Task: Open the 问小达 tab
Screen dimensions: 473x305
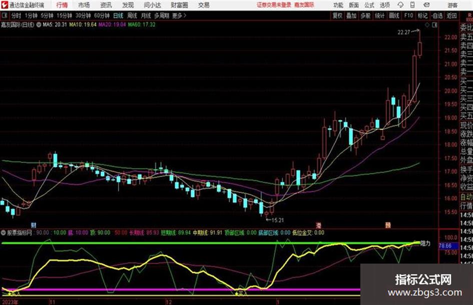Action: coord(152,5)
